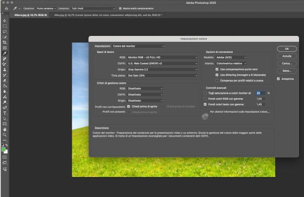Select the Rectangle shape tool
Image resolution: width=304 pixels, height=197 pixels.
(4, 124)
